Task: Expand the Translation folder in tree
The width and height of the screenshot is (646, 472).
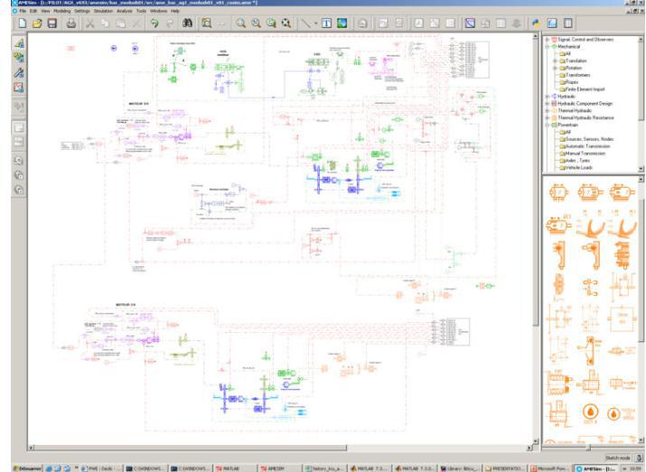Action: click(x=555, y=60)
